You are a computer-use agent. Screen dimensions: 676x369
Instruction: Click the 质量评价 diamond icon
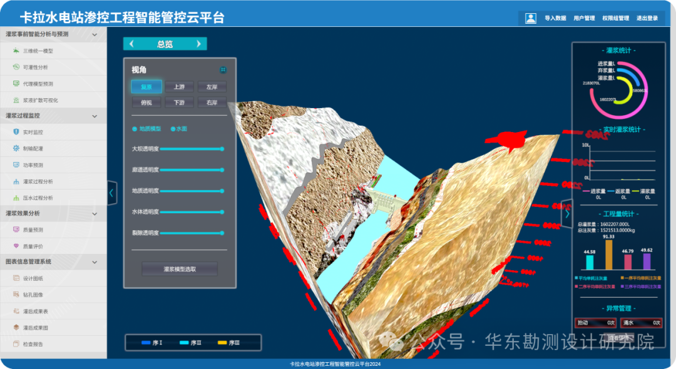pyautogui.click(x=16, y=246)
